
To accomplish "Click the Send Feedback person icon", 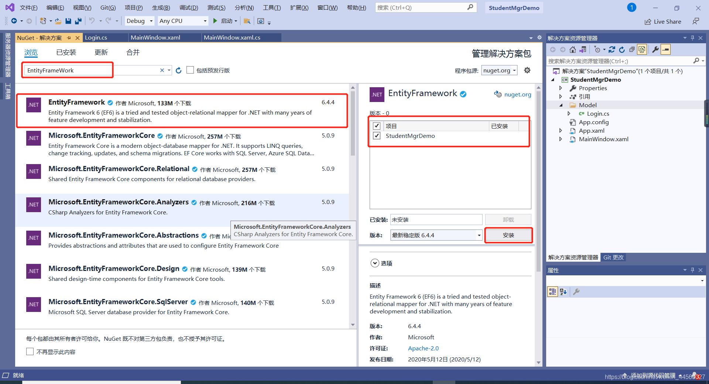I will pos(696,21).
